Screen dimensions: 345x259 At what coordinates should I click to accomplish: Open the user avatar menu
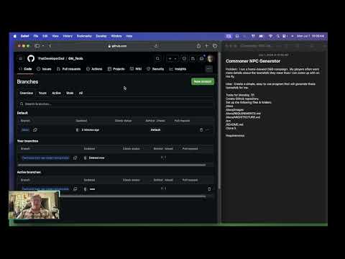coord(211,58)
